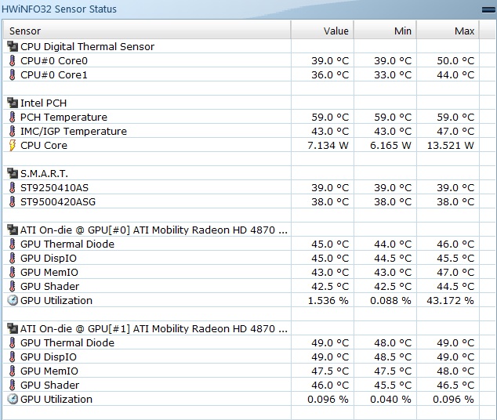Image resolution: width=497 pixels, height=420 pixels.
Task: Click thermometer icon of GPU[#0] DispIO
Action: [x=12, y=258]
